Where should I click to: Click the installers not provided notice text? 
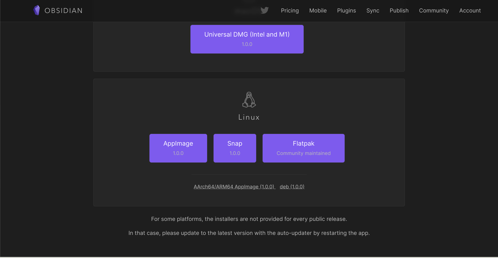click(249, 219)
